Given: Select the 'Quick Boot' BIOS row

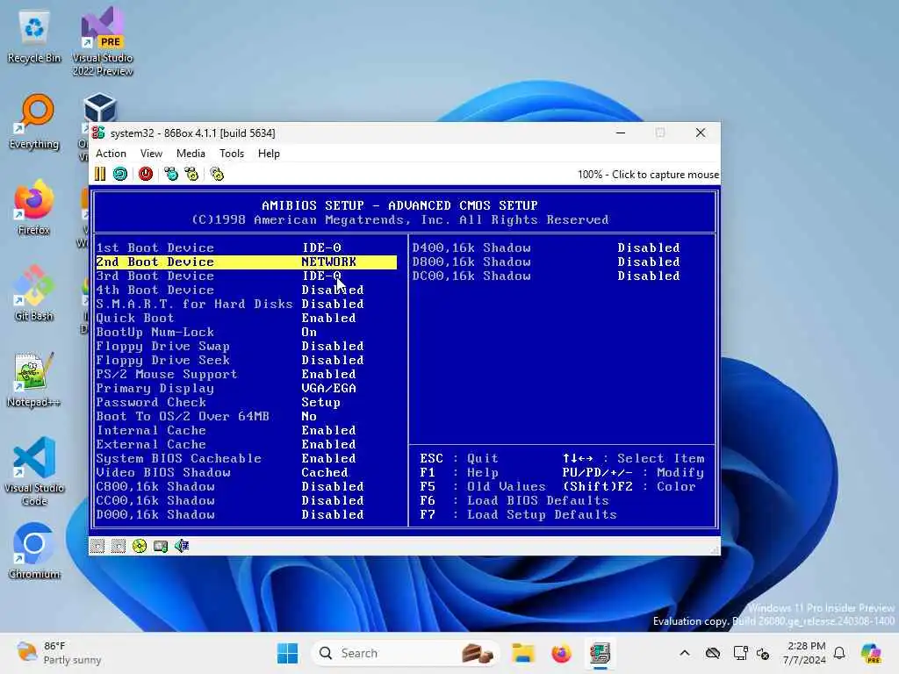Looking at the screenshot, I should (247, 318).
